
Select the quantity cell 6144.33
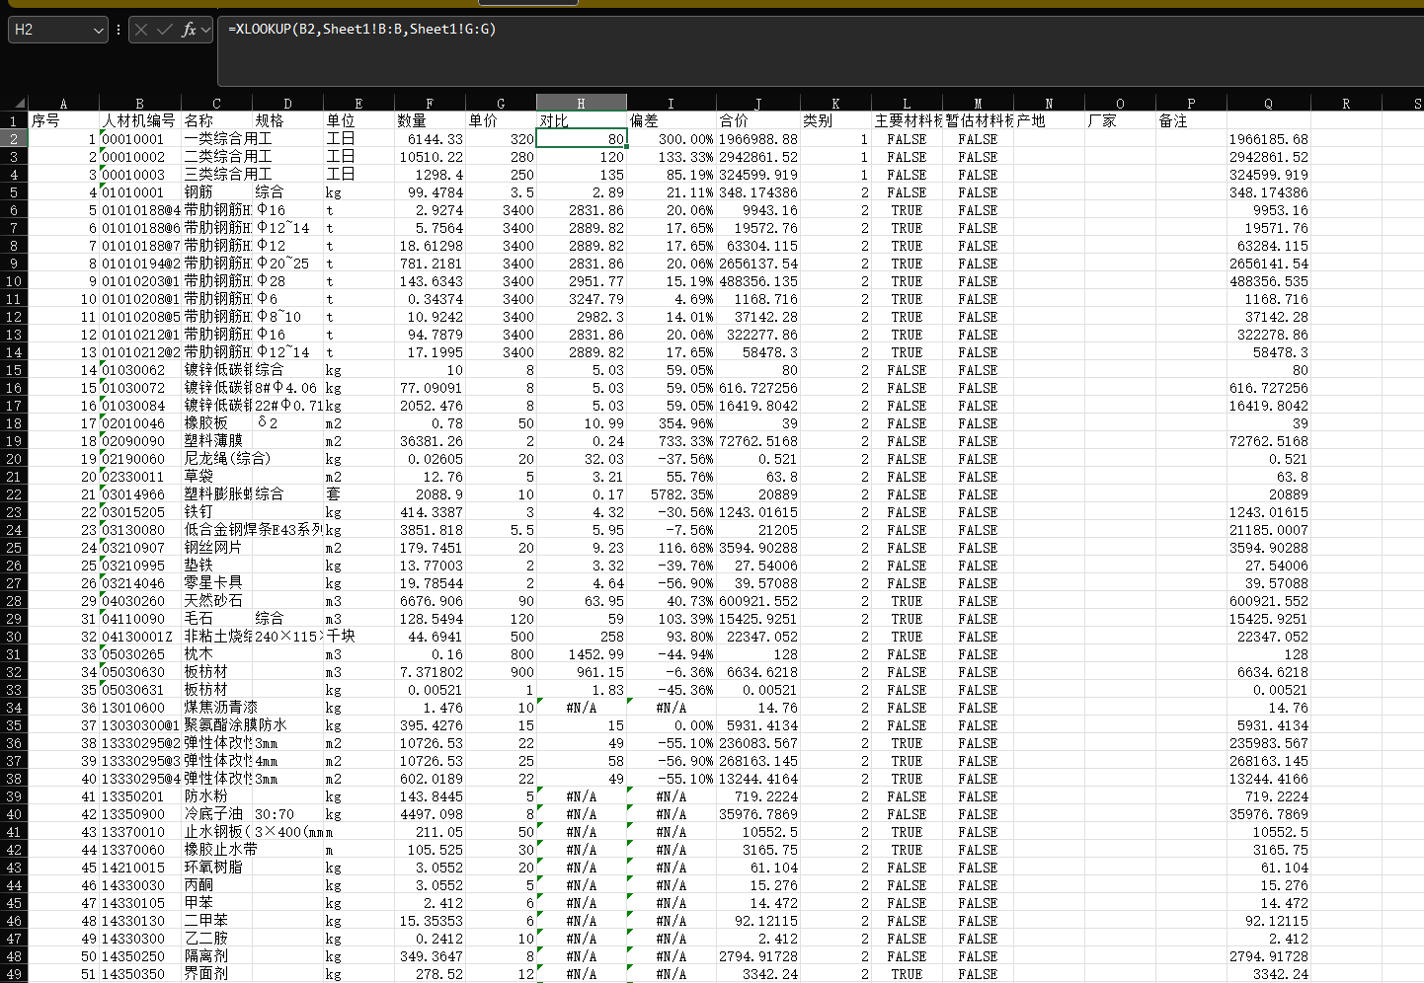430,139
